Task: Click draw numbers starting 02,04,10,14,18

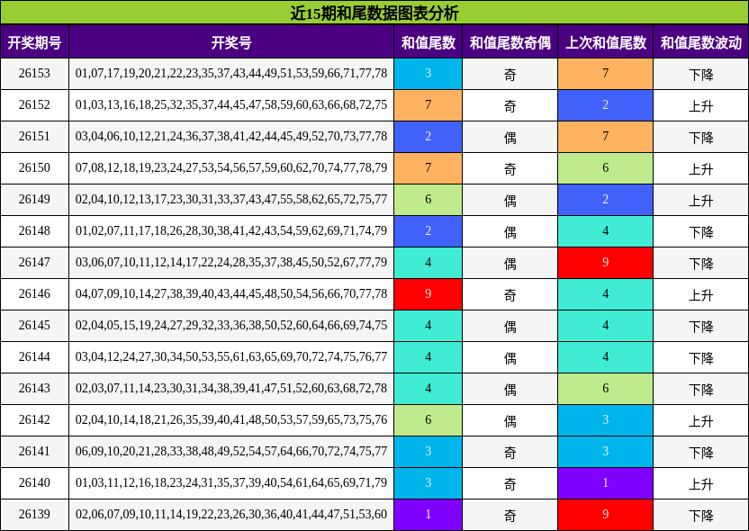Action: click(231, 420)
